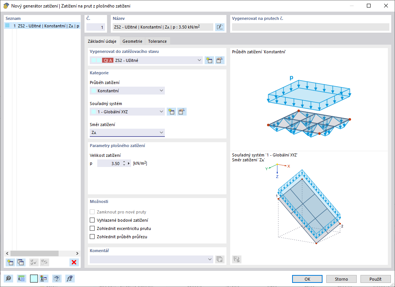
Task: Confirm with the OK button
Action: pyautogui.click(x=308, y=279)
